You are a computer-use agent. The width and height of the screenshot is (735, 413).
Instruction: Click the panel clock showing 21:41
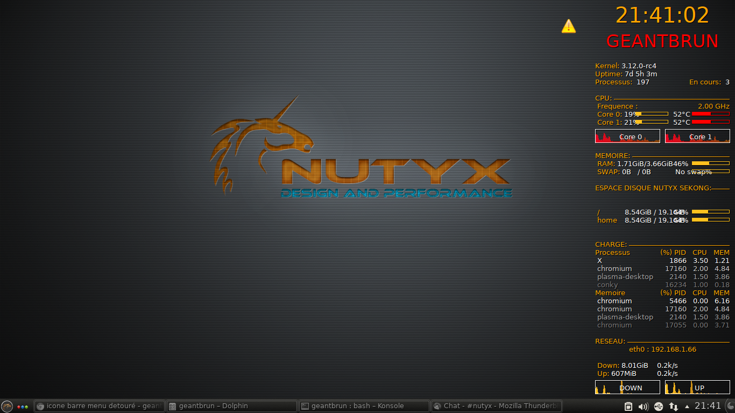[708, 406]
